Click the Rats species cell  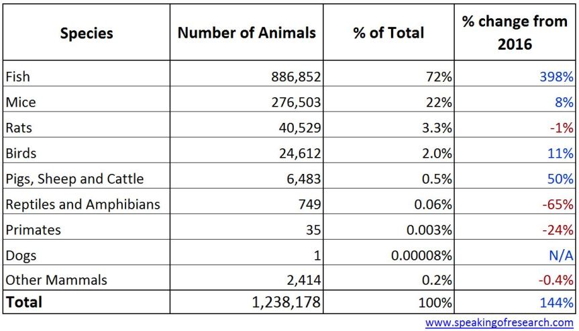19,128
